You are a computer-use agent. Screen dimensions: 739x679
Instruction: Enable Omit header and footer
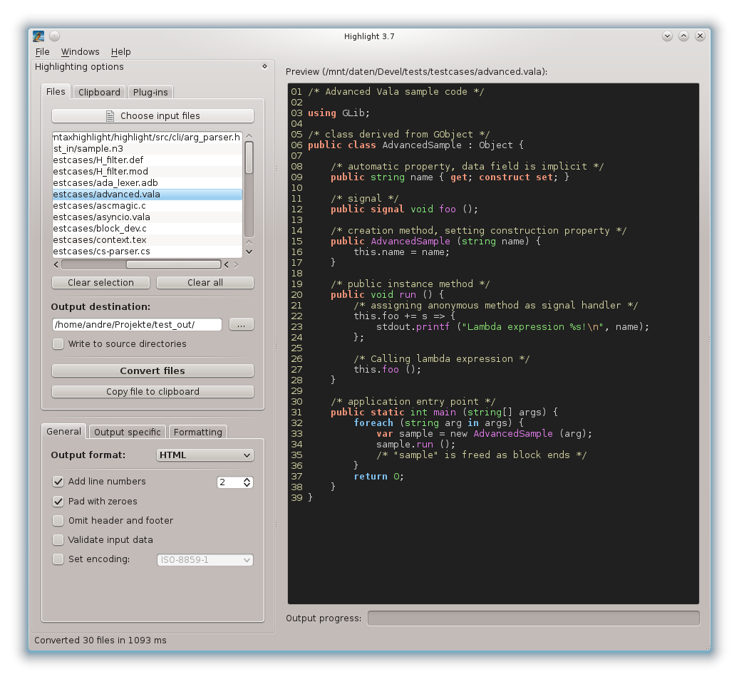(x=58, y=521)
